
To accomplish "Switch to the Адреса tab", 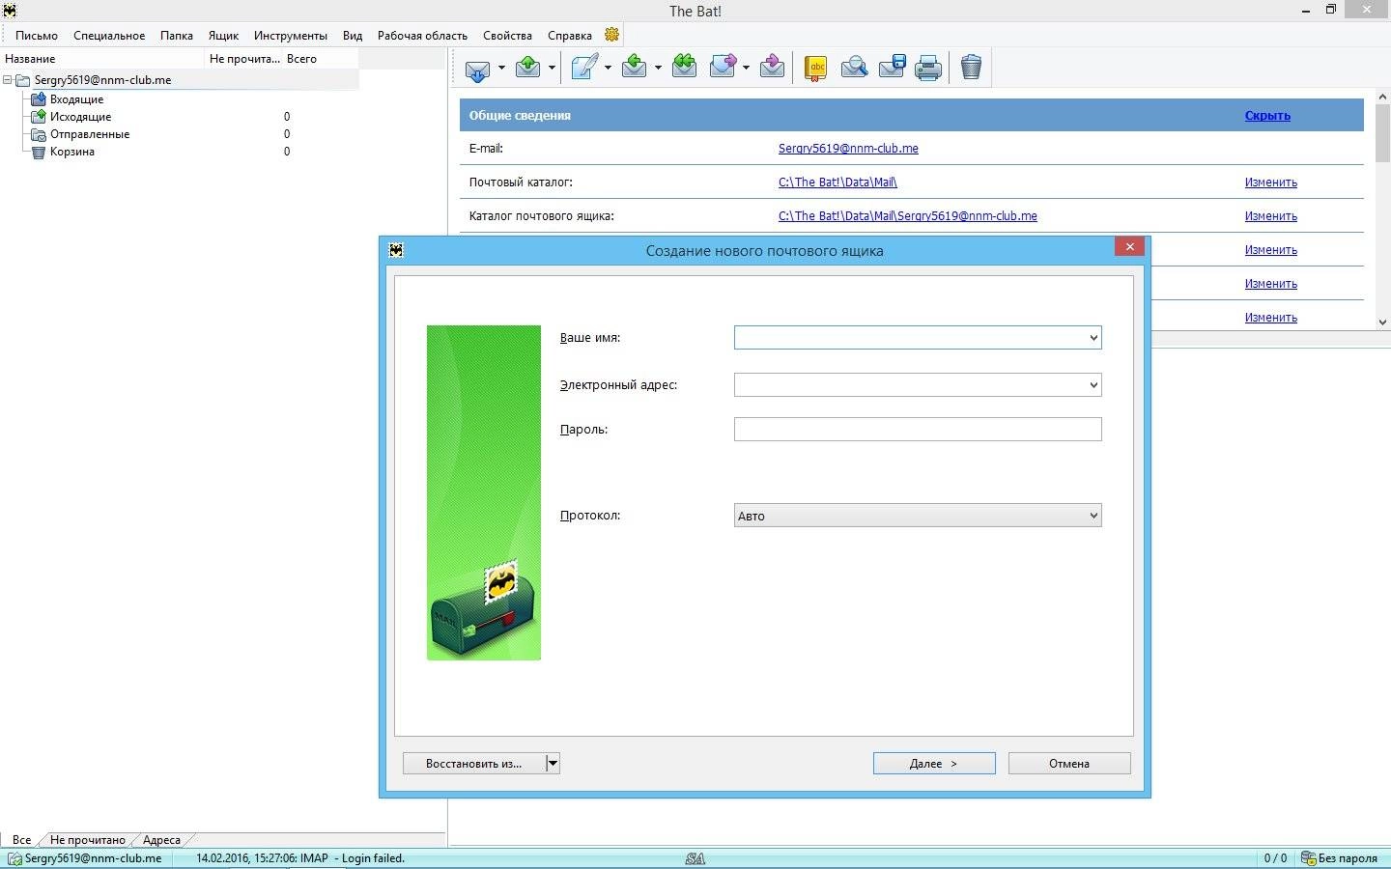I will (x=161, y=840).
